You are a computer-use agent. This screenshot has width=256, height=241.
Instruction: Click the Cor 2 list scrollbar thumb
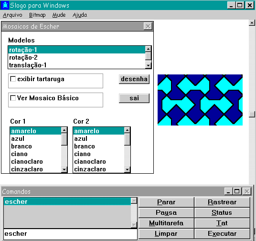coord(127,139)
